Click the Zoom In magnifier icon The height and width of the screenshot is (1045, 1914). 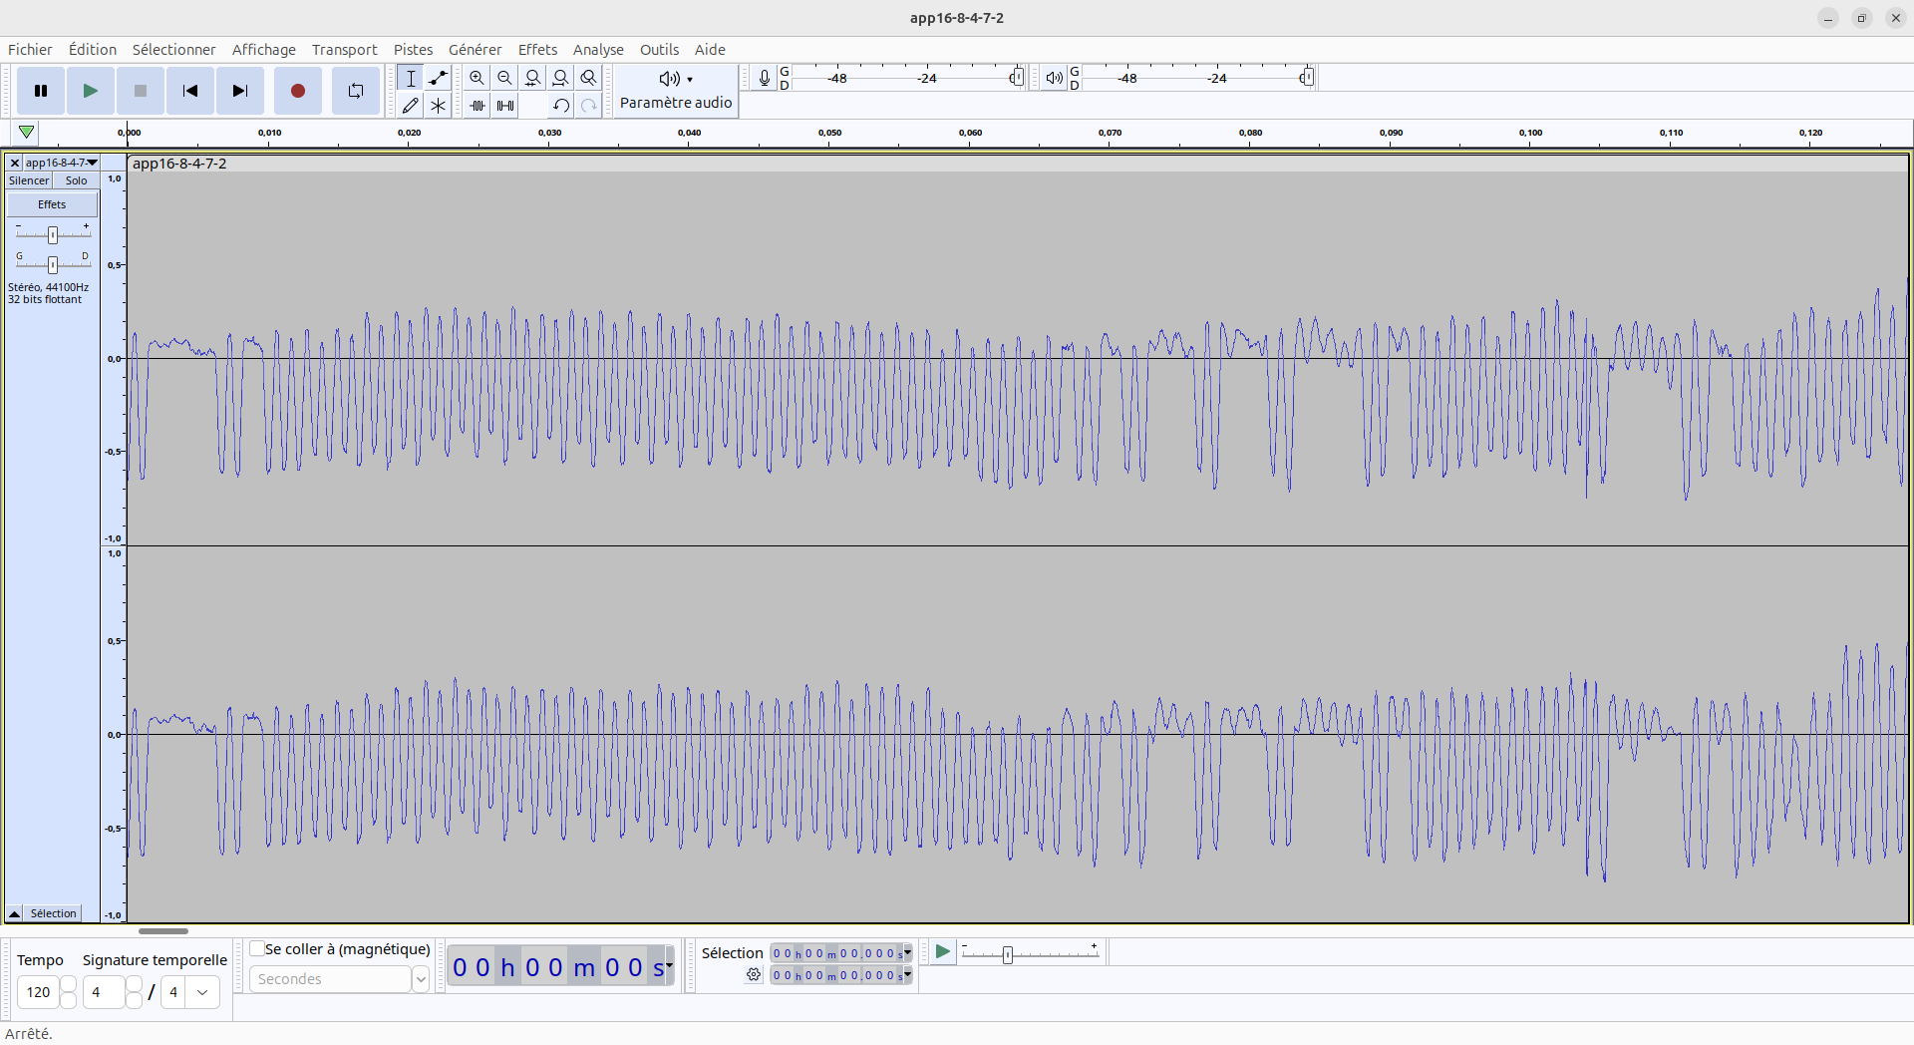[478, 78]
